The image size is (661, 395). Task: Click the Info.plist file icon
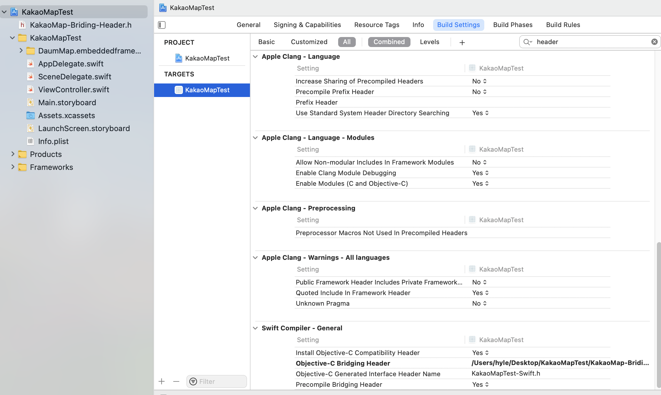[31, 141]
